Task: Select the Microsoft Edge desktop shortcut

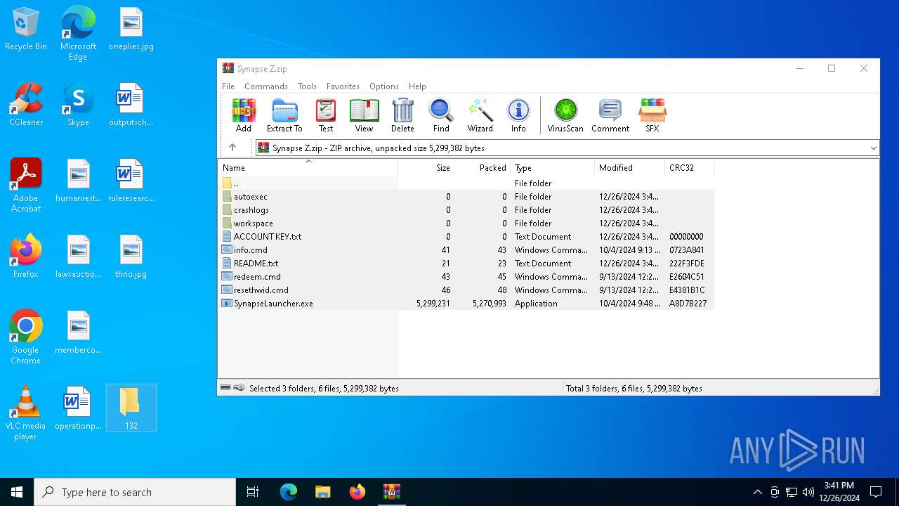Action: [x=78, y=34]
